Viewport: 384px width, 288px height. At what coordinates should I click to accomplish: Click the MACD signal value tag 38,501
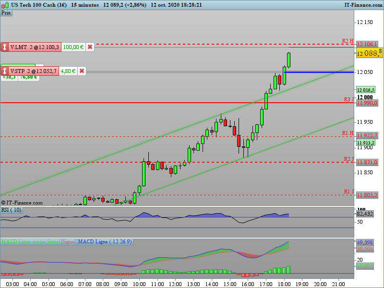[365, 249]
